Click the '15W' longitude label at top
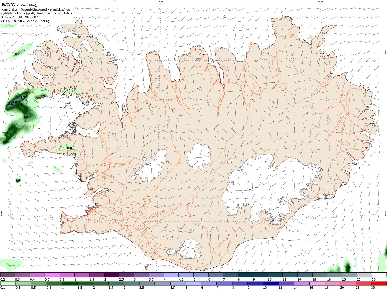Screen dimensions: 387x290 [320, 2]
